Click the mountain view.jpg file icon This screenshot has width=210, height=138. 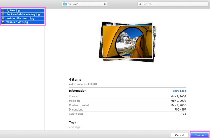coord(3,22)
